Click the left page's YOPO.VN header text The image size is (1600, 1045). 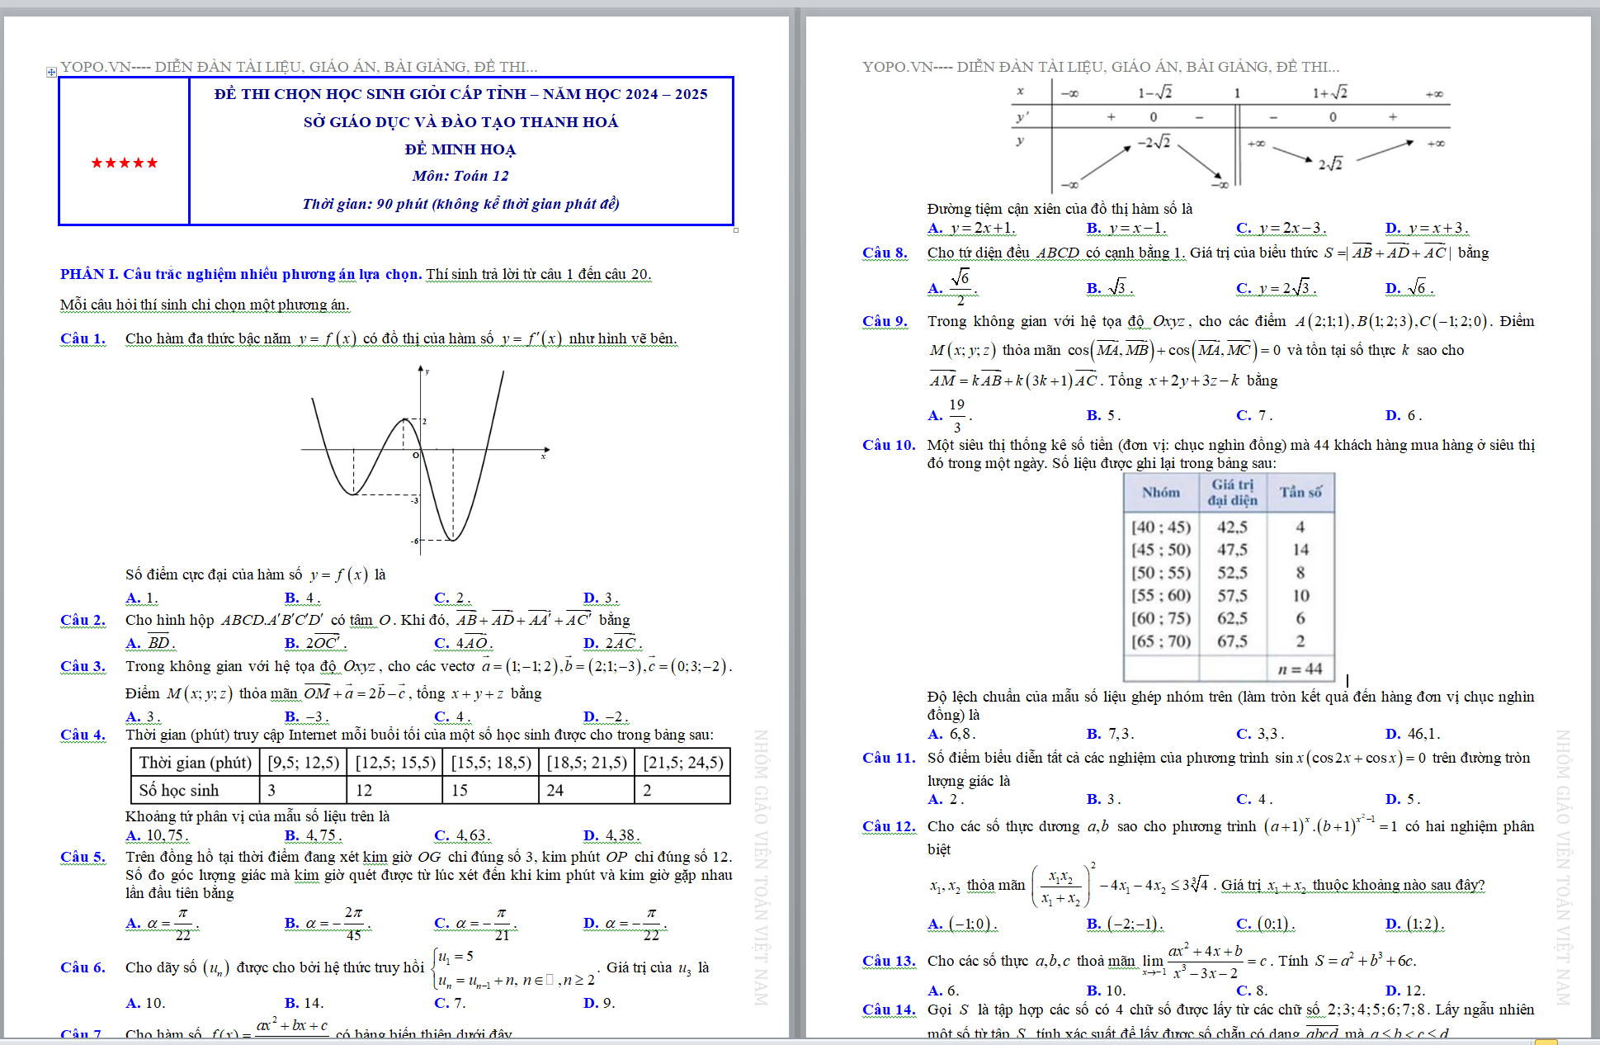[x=299, y=67]
